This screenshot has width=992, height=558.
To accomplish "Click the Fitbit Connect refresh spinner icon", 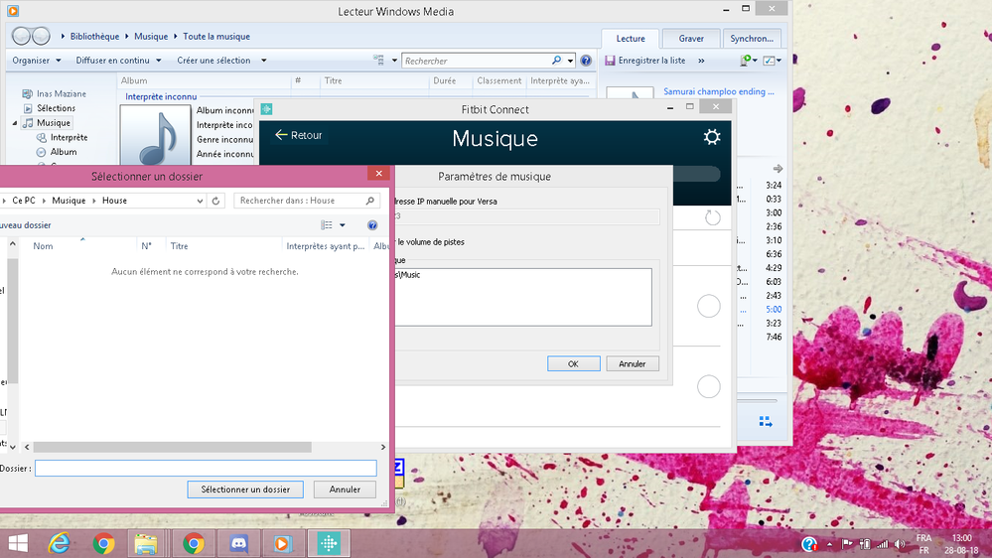I will [x=712, y=217].
